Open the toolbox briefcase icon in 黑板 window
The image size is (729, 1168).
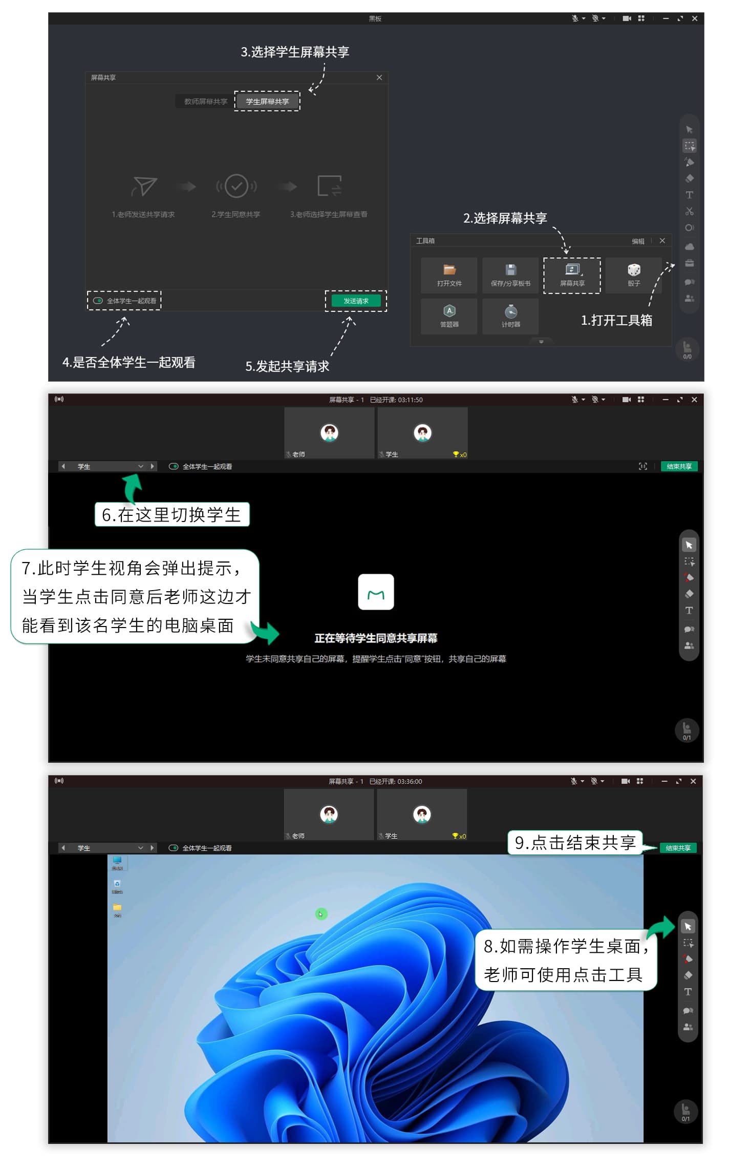pos(689,263)
